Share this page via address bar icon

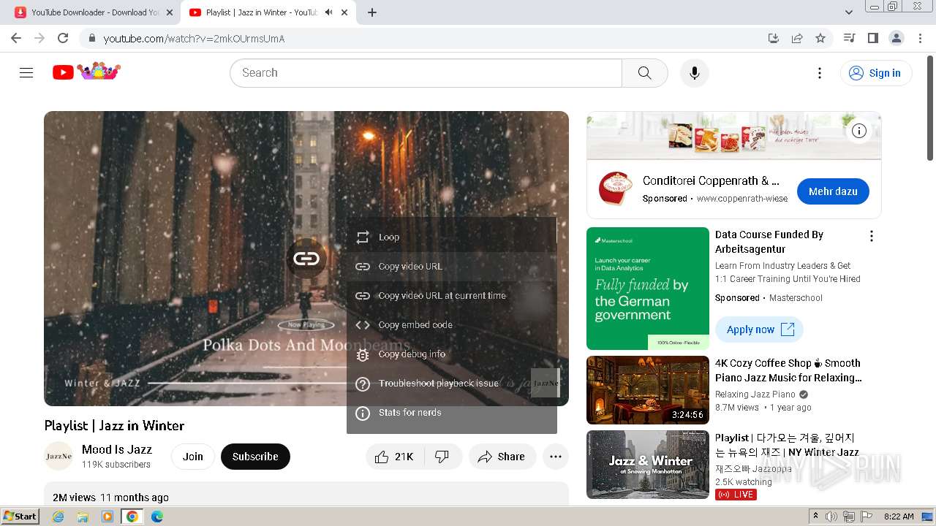pos(797,38)
